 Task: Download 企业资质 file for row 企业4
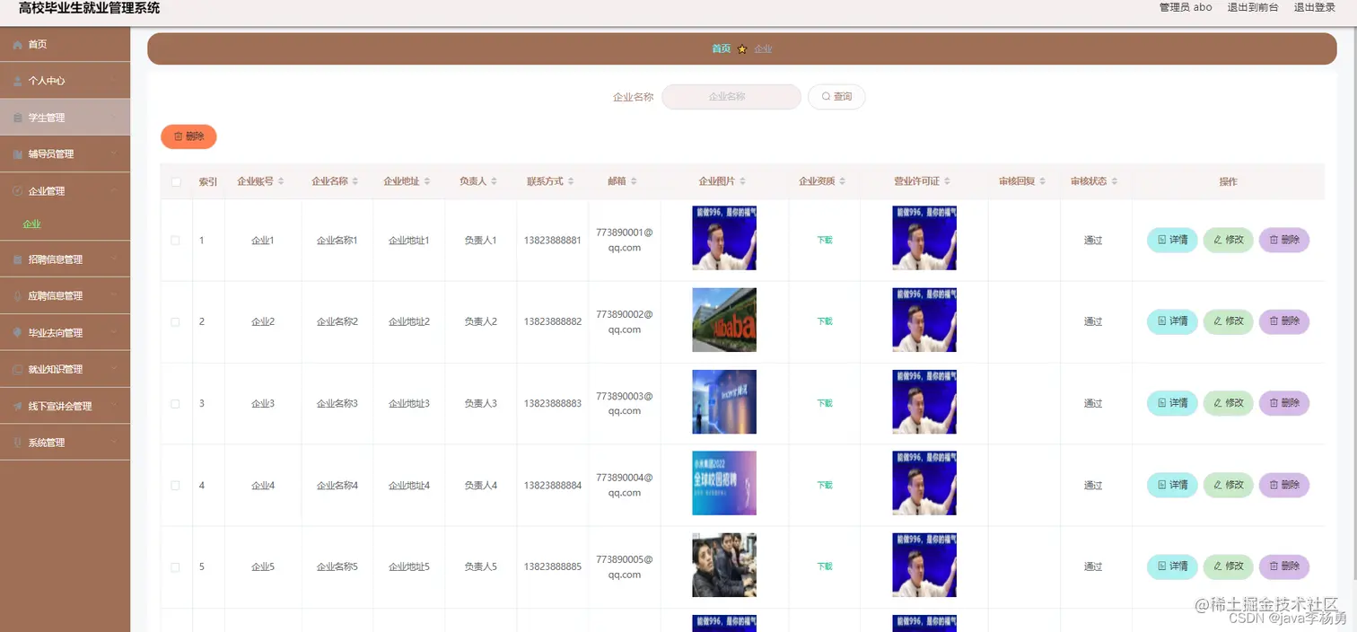click(x=825, y=486)
